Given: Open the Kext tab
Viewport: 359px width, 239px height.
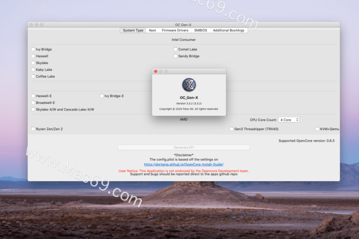Looking at the screenshot, I should pyautogui.click(x=153, y=30).
